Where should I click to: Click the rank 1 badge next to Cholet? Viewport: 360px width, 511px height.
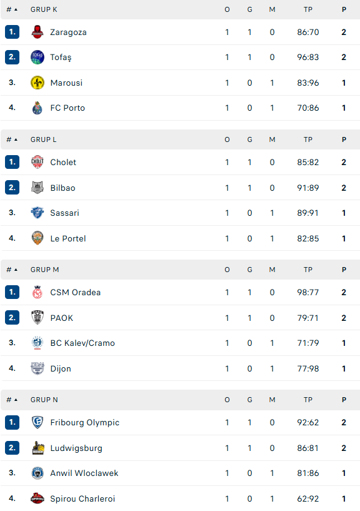pyautogui.click(x=12, y=162)
